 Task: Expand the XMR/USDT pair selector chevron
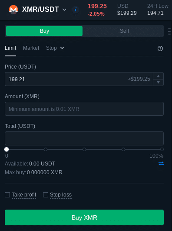64,10
